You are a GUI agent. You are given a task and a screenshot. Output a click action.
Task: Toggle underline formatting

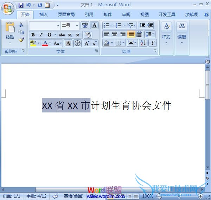(49, 35)
